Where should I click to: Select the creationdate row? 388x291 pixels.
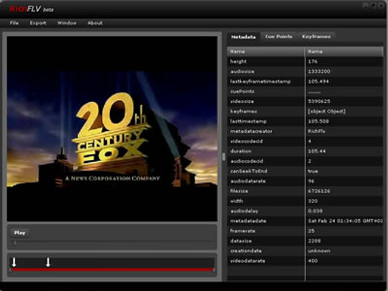click(305, 251)
